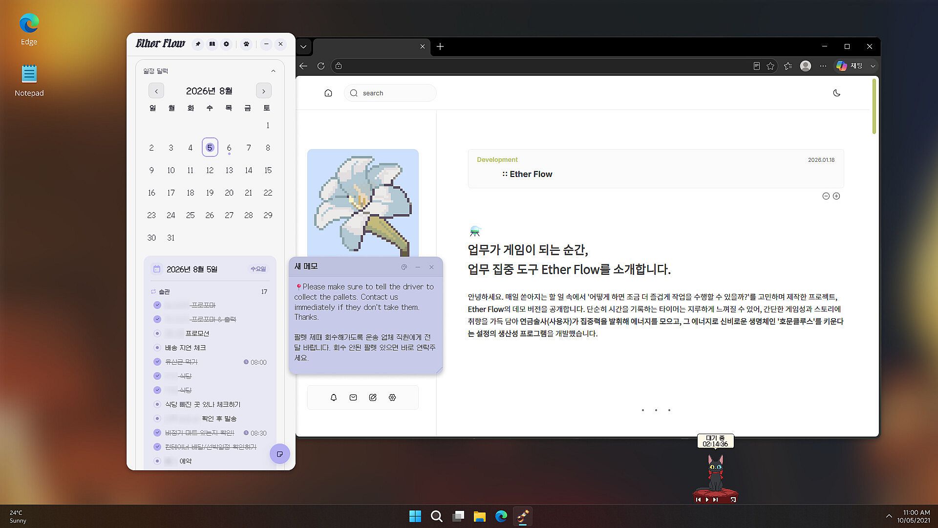
Task: Decrease the blog font size
Action: coord(826,196)
